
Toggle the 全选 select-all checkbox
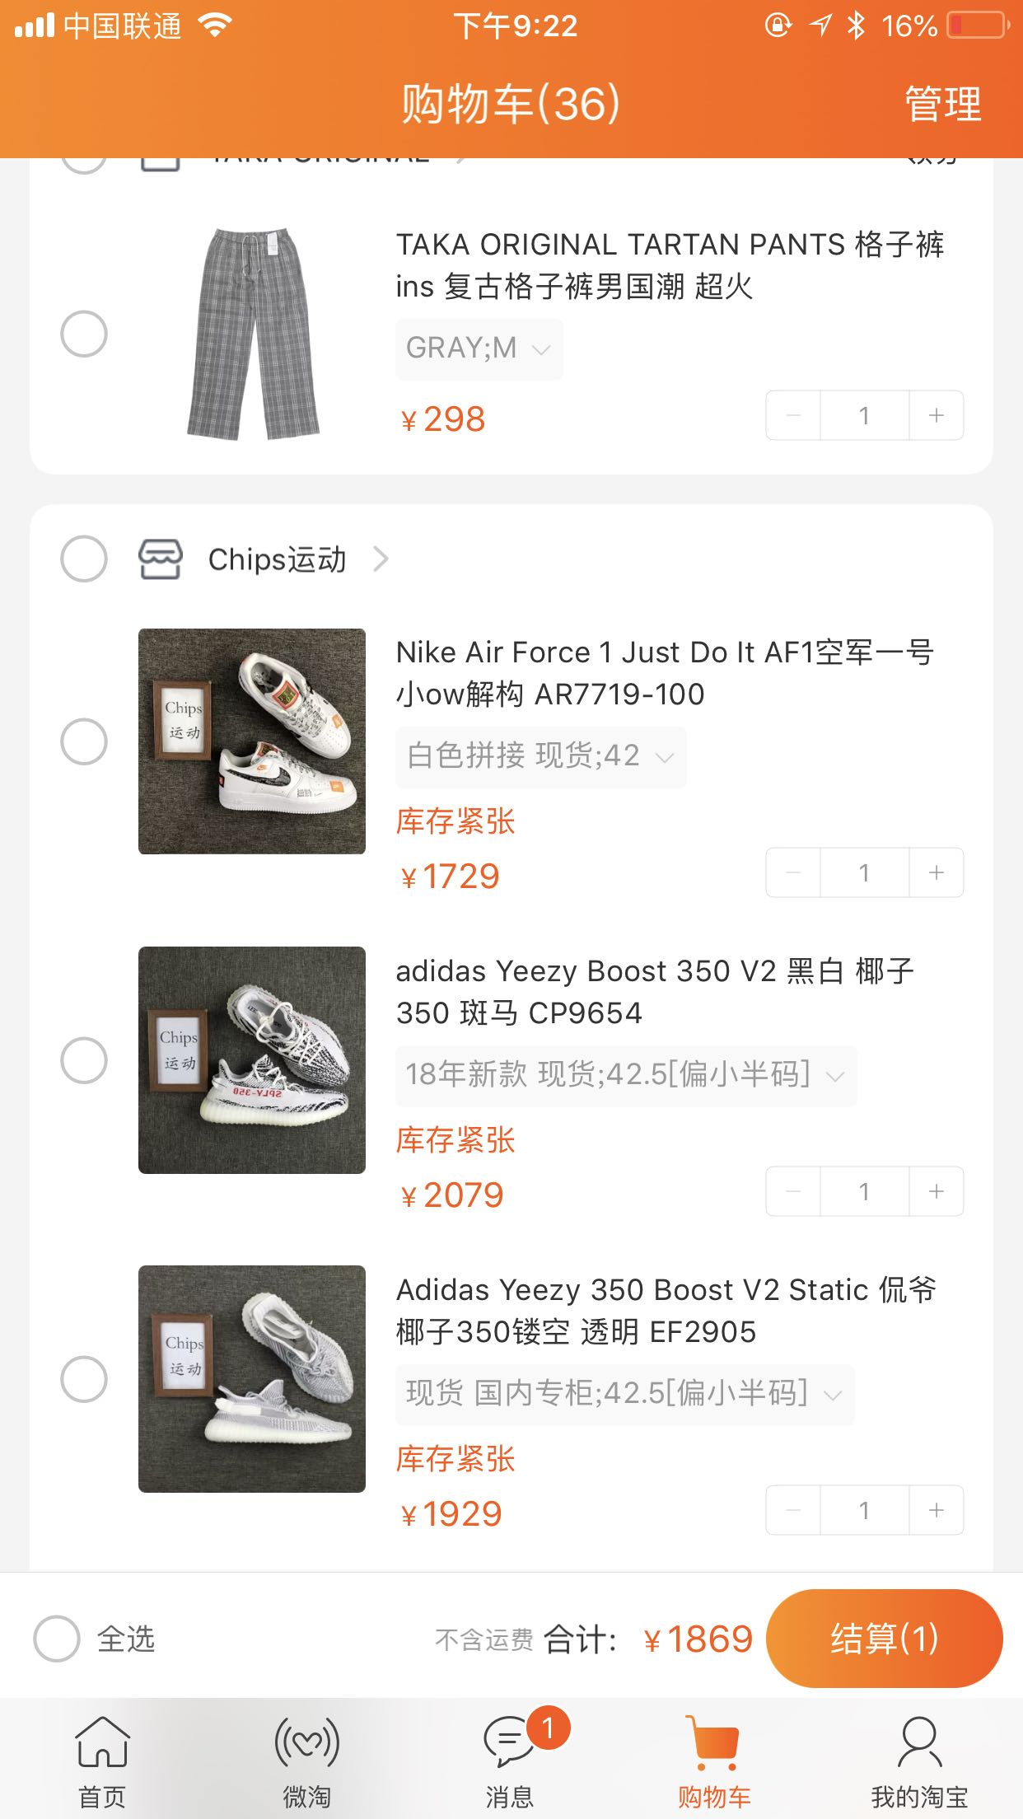[x=57, y=1639]
